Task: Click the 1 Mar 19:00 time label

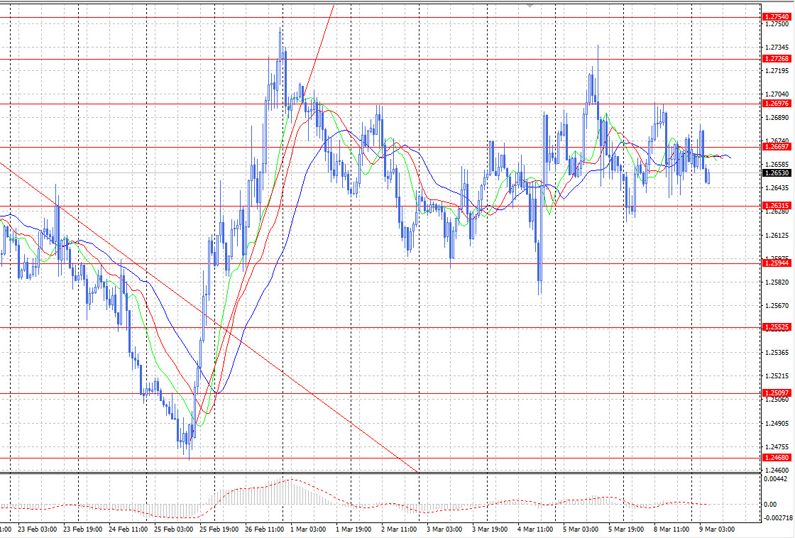Action: (x=353, y=529)
